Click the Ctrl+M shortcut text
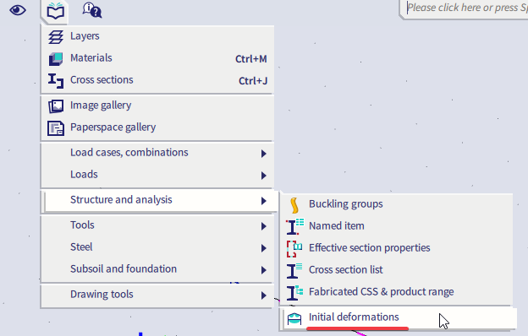This screenshot has height=336, width=528. [x=250, y=59]
